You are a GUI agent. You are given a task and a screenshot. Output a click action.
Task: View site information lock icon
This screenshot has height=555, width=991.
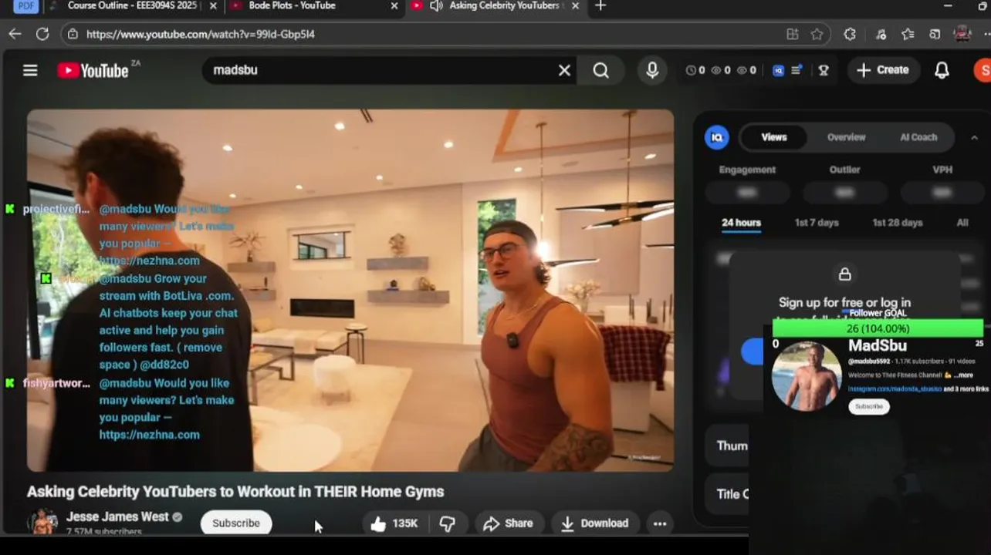(x=72, y=34)
